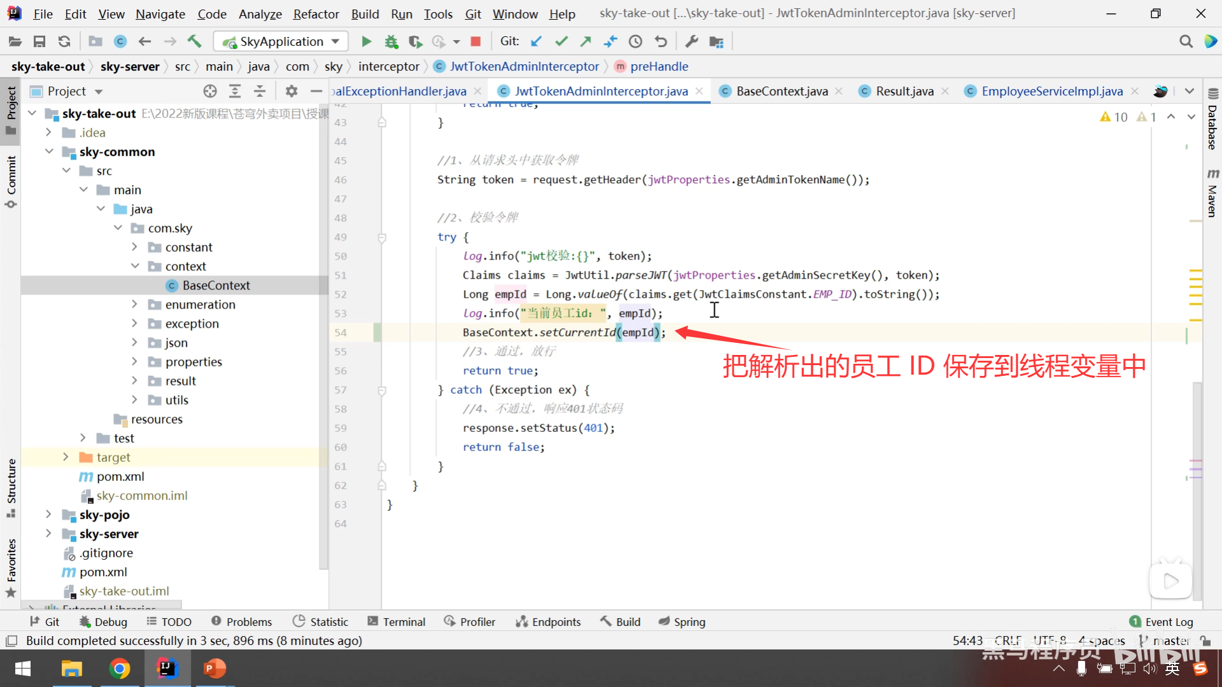Select opened file (locate) icon in Project panel
Image resolution: width=1222 pixels, height=687 pixels.
210,91
